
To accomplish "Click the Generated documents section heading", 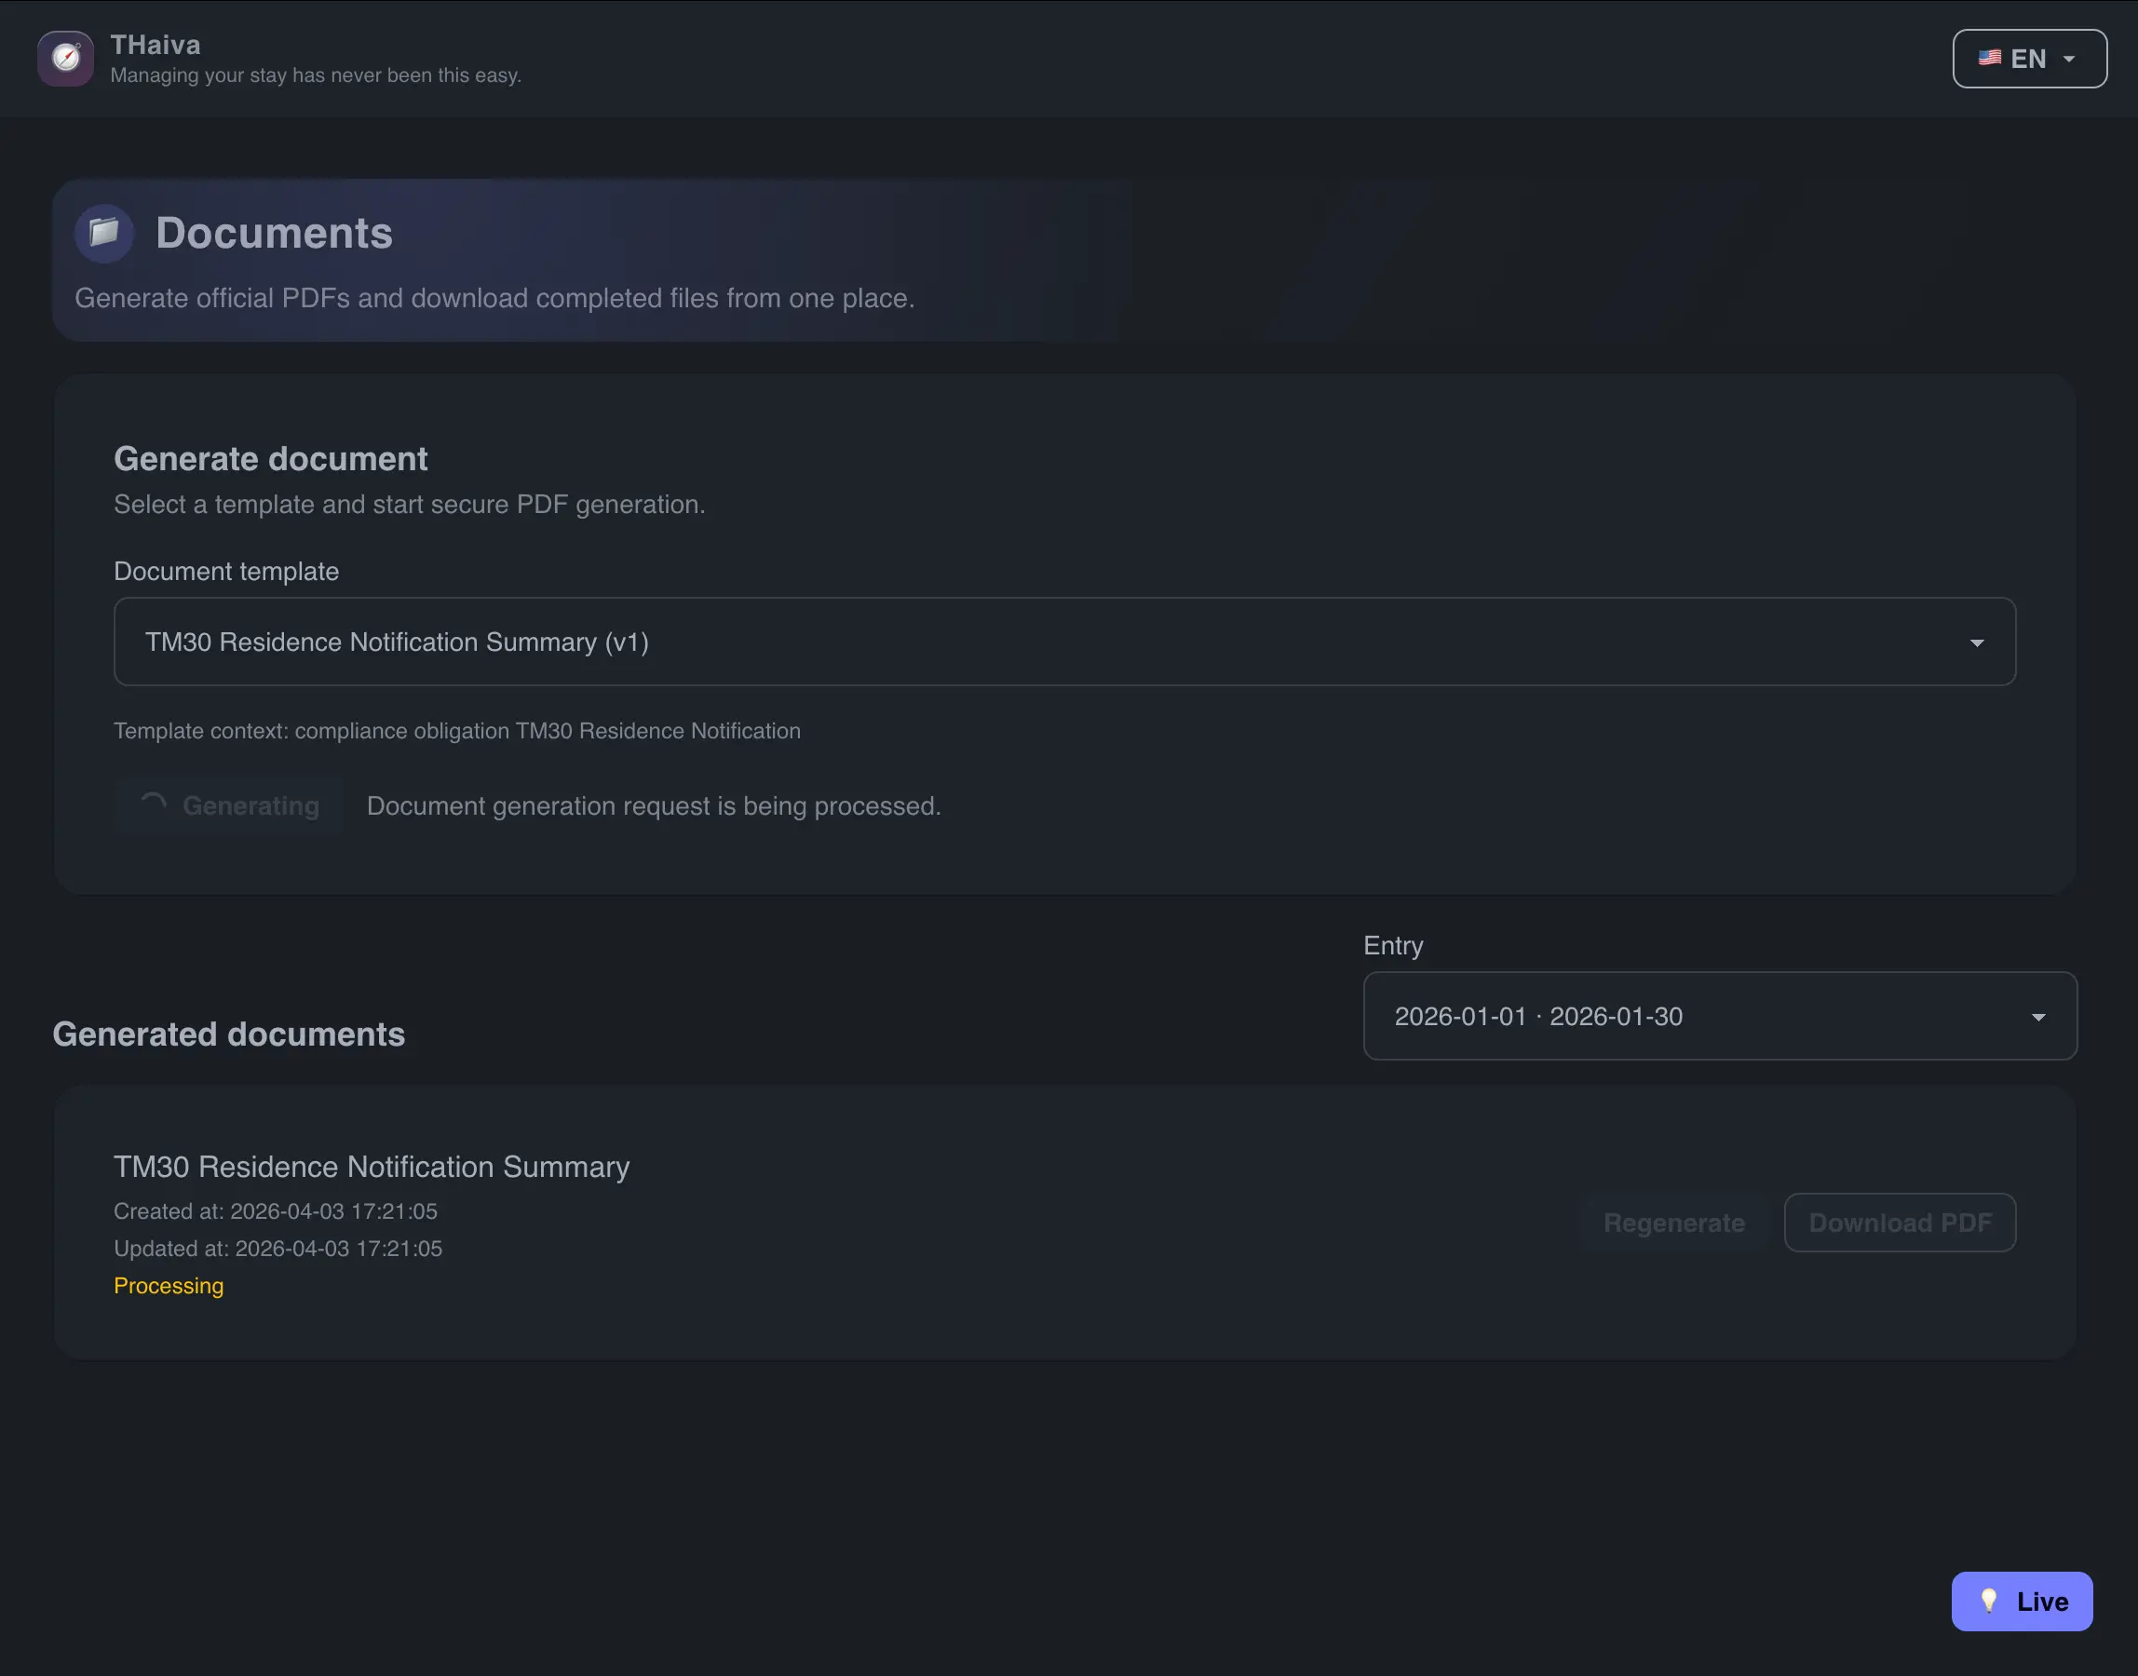I will click(x=229, y=1034).
